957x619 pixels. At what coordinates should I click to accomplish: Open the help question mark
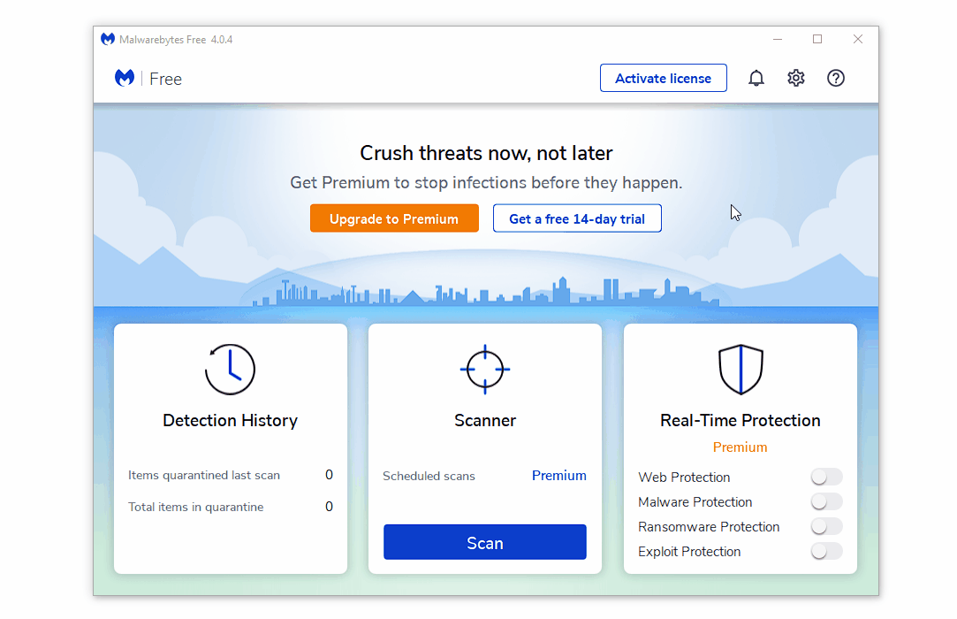tap(836, 78)
